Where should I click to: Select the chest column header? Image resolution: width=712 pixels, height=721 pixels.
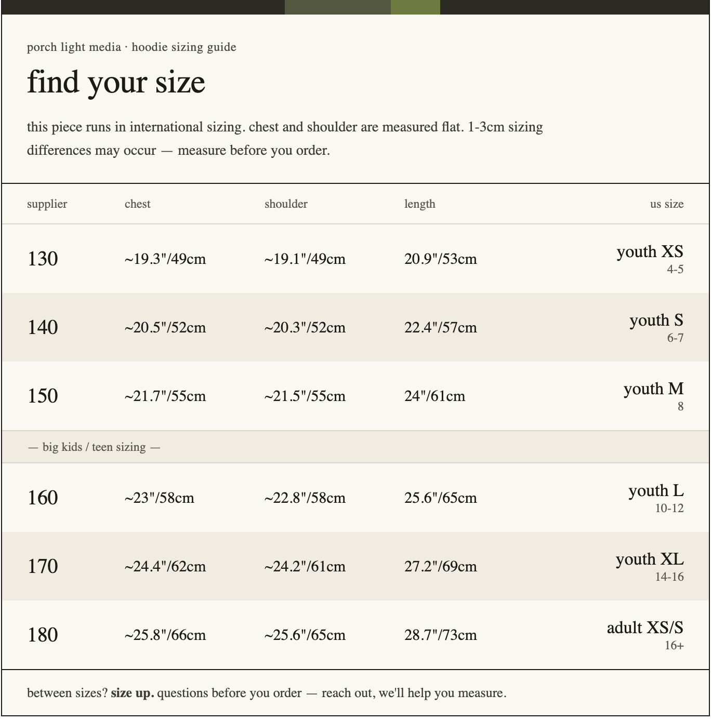point(137,204)
